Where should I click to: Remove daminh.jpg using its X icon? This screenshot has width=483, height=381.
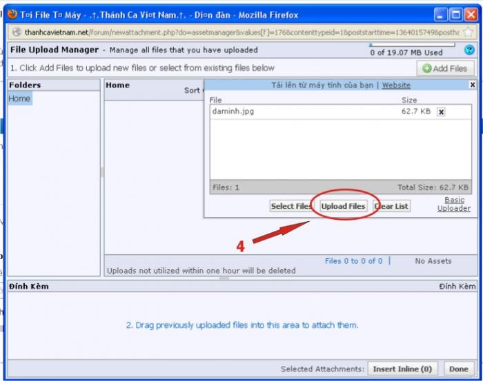coord(441,112)
